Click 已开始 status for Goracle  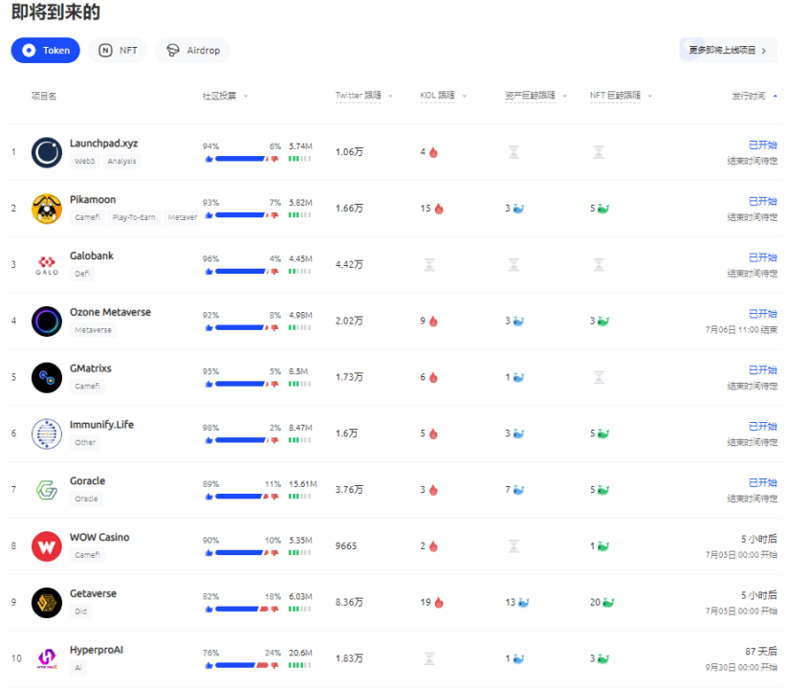[763, 482]
